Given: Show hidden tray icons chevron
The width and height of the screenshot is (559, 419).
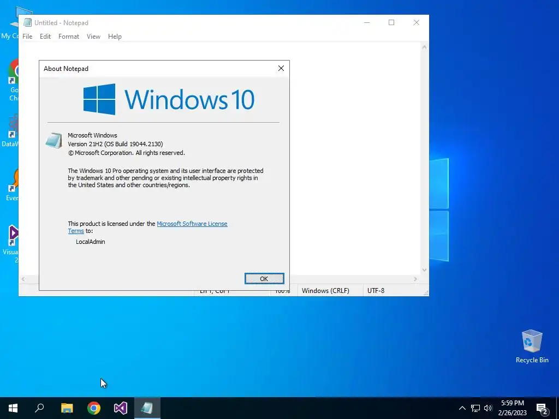Looking at the screenshot, I should pos(462,408).
